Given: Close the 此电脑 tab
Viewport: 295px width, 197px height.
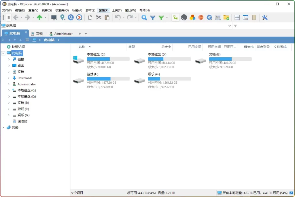Looking at the screenshot, I should coord(26,32).
